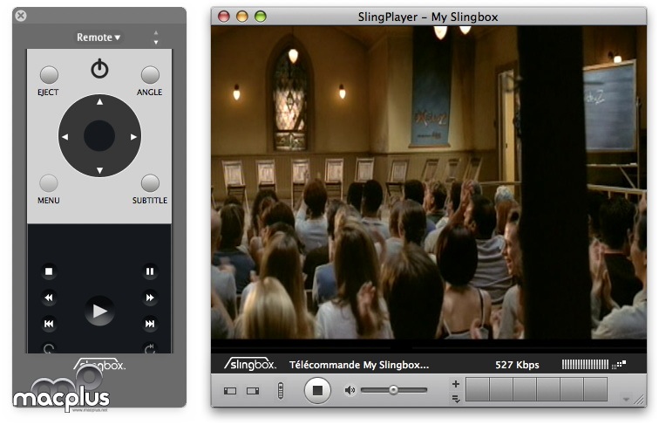Screen dimensions: 659x425
Task: Click the EJECT button on the remote
Action: [49, 75]
